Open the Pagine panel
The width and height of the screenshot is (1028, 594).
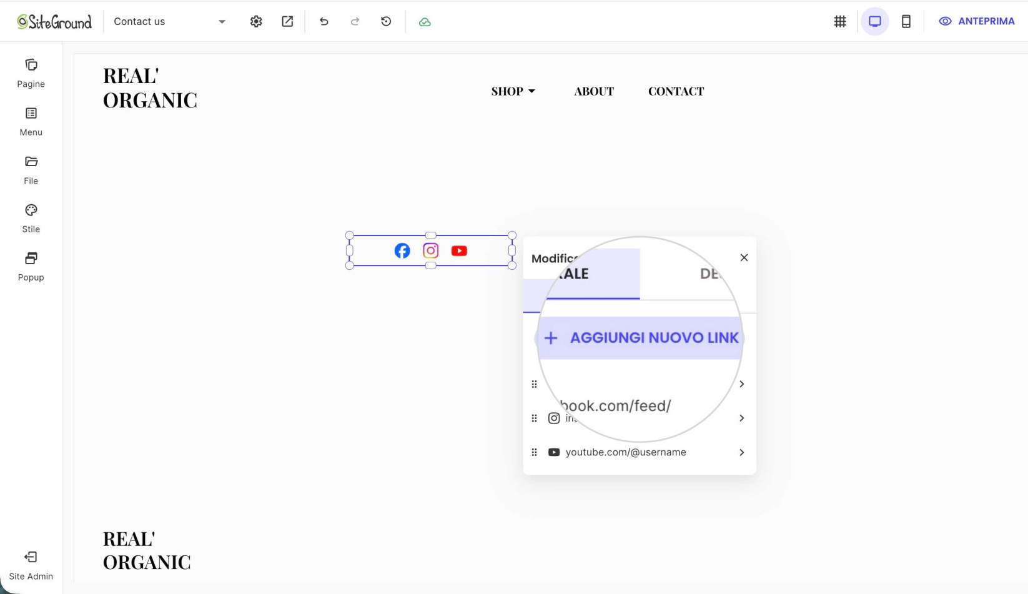[31, 74]
